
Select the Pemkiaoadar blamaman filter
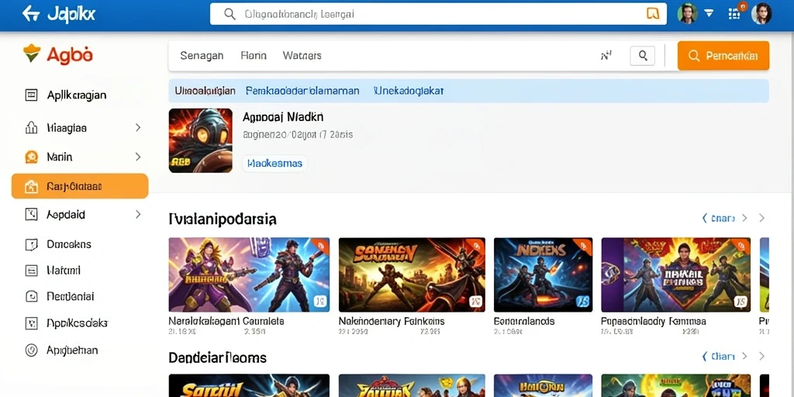pyautogui.click(x=302, y=91)
